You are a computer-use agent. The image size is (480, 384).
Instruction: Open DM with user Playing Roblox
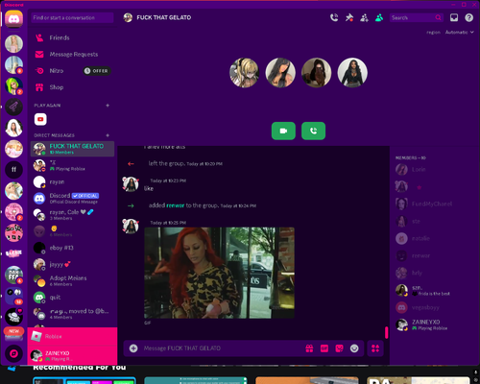[72, 165]
